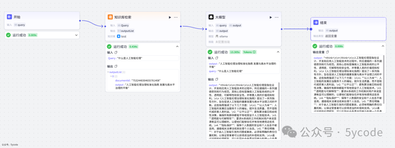Click the 知识库检索 success green check icon
The width and height of the screenshot is (395, 148).
109,46
